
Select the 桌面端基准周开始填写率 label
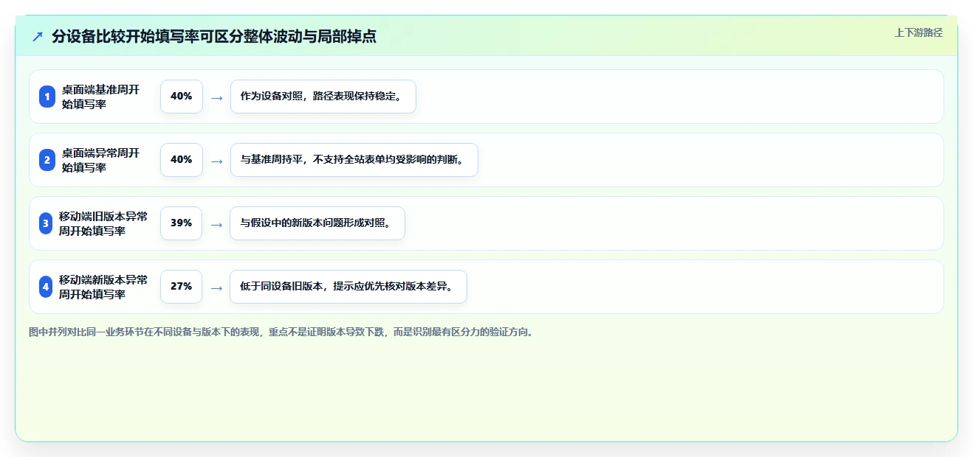pos(100,97)
